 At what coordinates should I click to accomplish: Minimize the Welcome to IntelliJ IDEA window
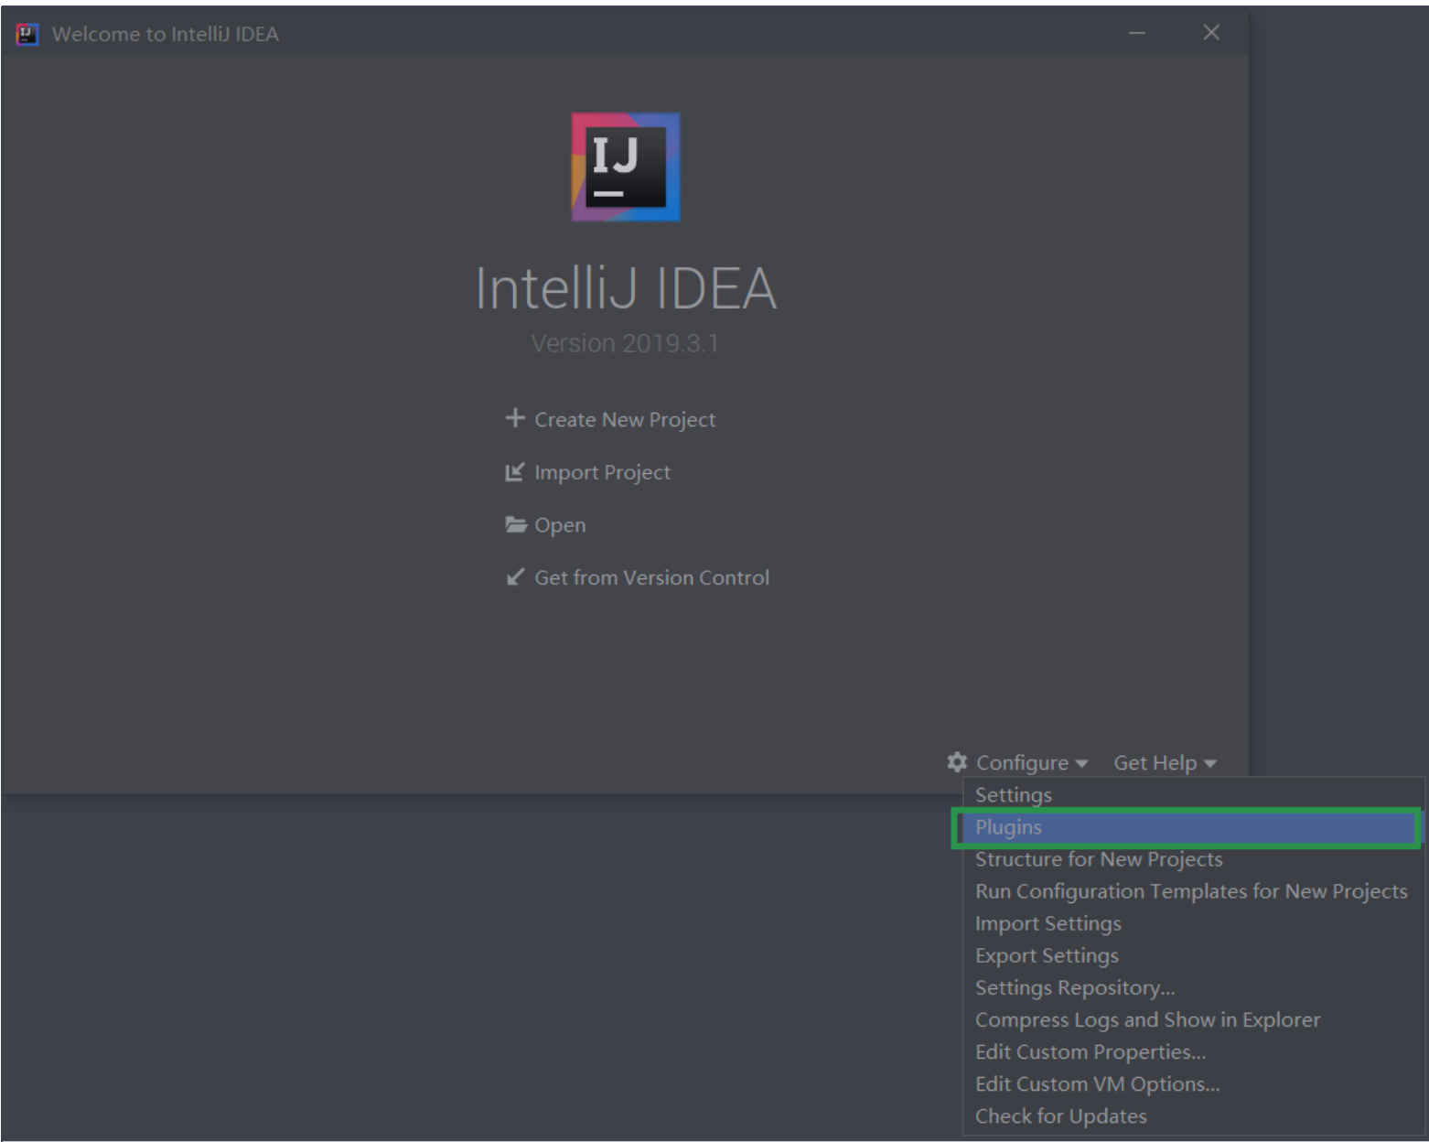(1137, 33)
